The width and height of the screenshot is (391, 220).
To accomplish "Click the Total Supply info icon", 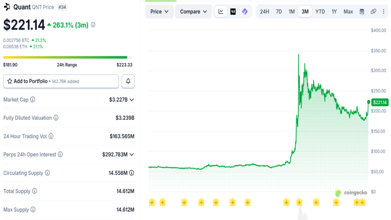I will click(35, 191).
